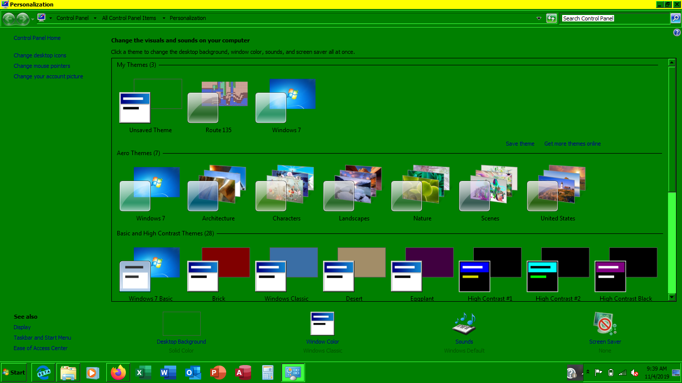Click the Search Control Panel field
The width and height of the screenshot is (682, 383).
pyautogui.click(x=615, y=18)
